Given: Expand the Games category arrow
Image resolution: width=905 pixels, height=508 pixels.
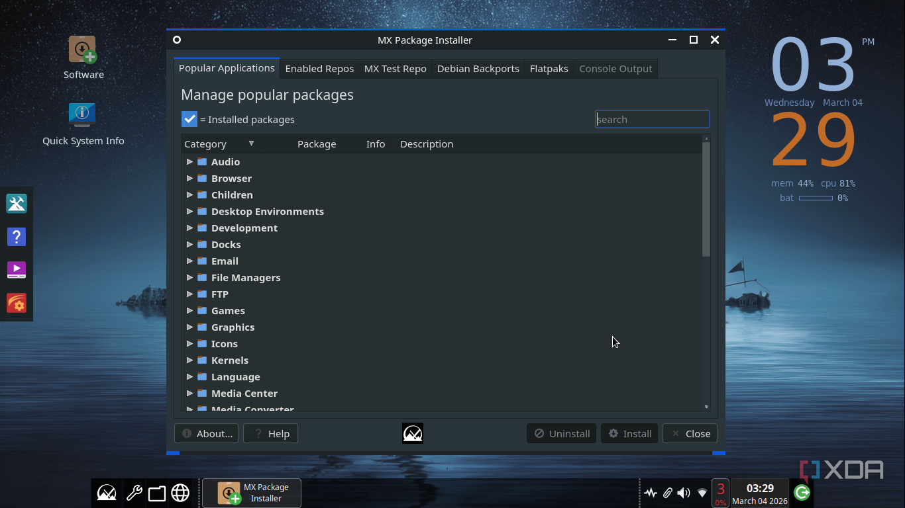Looking at the screenshot, I should click(x=189, y=310).
